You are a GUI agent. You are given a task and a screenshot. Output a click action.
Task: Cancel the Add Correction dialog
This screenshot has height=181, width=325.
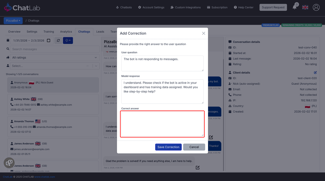click(x=194, y=147)
